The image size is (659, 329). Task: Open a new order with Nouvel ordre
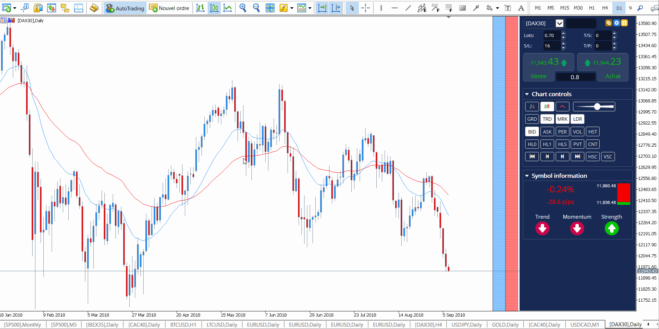(169, 8)
